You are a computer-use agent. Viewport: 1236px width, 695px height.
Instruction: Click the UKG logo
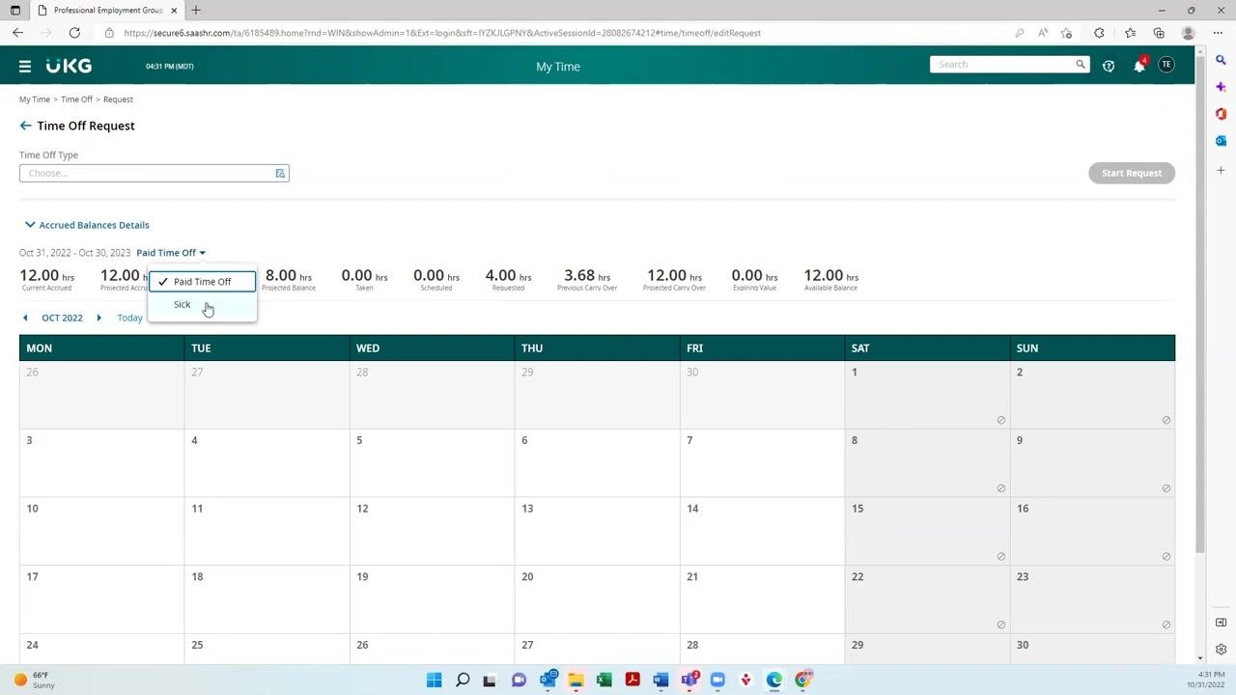(69, 66)
